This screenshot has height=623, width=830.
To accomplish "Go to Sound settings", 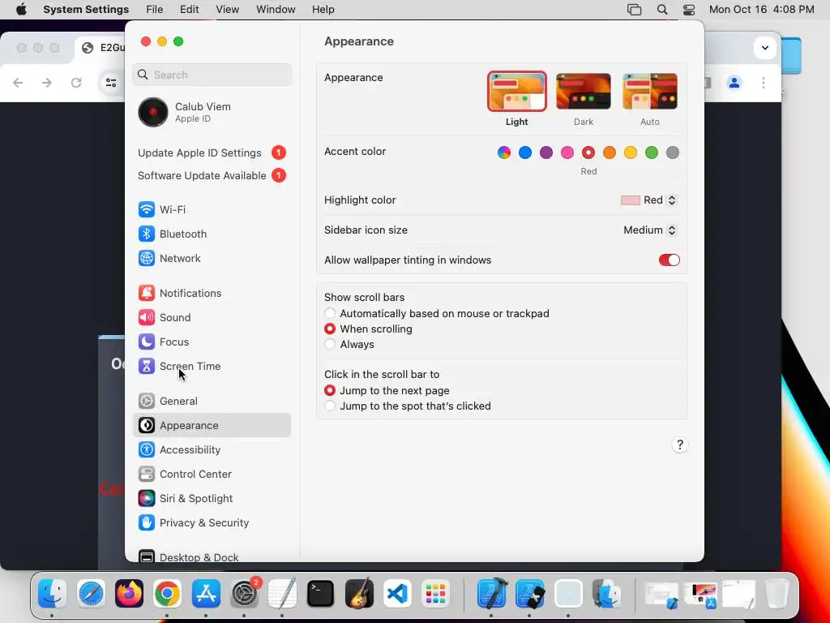I will [x=212, y=317].
